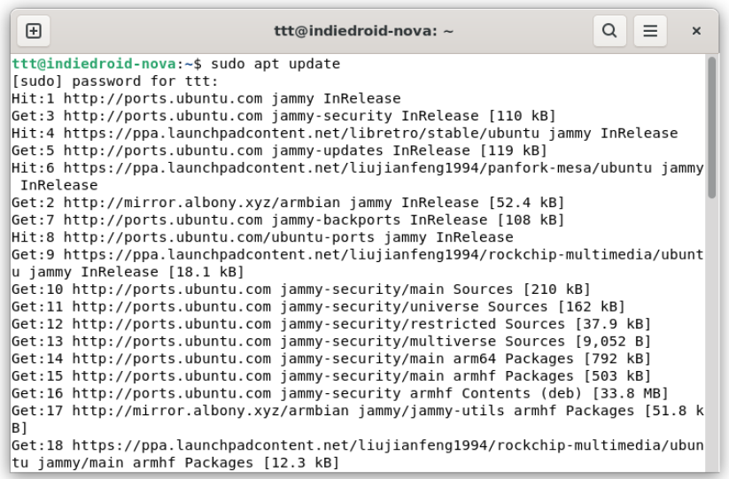
Task: Click the 'Get:9' rockchip-multimedia line
Action: (358, 264)
